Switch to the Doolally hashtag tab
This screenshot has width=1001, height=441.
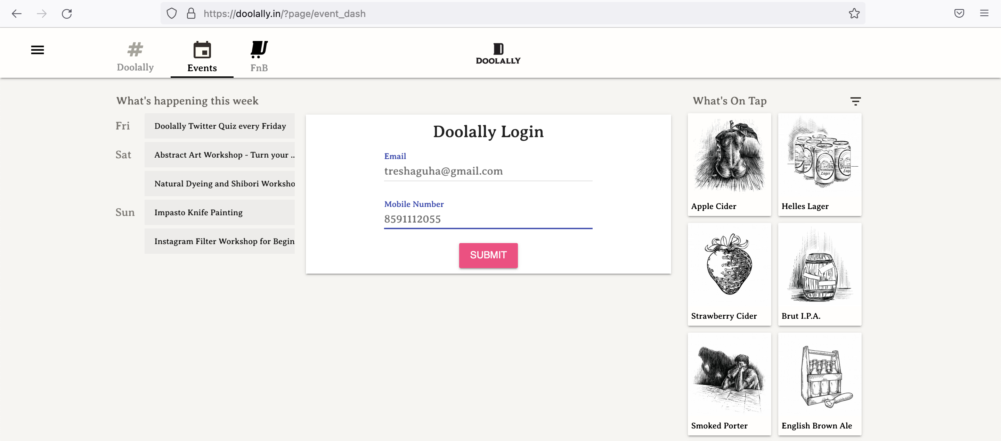point(135,57)
